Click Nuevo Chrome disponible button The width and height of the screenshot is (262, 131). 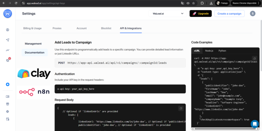coord(246,3)
